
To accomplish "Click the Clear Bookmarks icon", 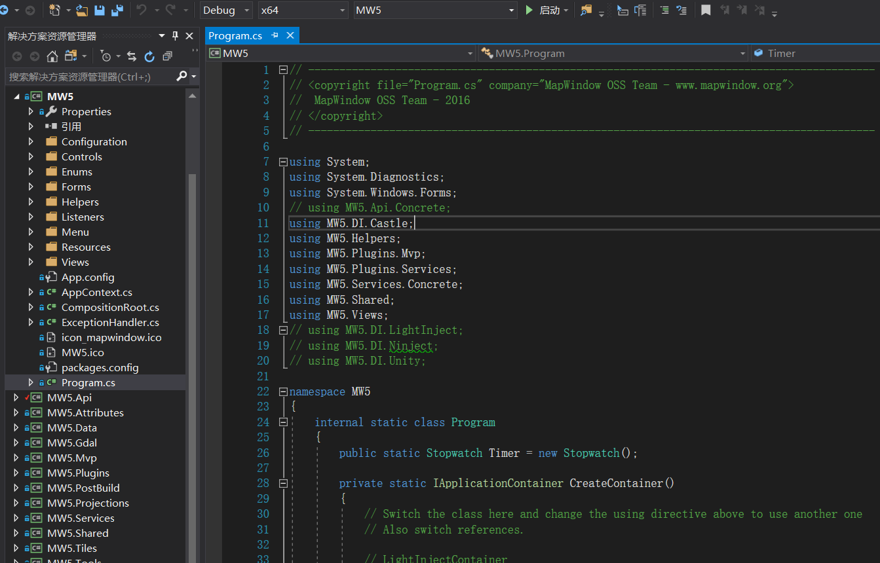I will click(x=759, y=10).
